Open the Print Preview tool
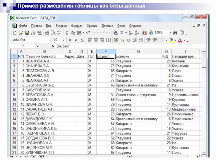216x162 pixels. coord(53,33)
